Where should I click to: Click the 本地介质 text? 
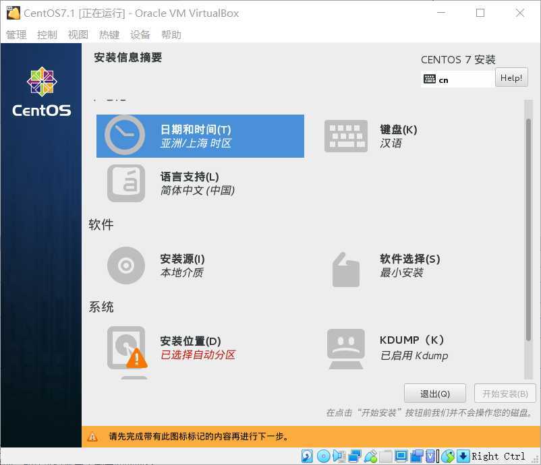click(x=181, y=273)
